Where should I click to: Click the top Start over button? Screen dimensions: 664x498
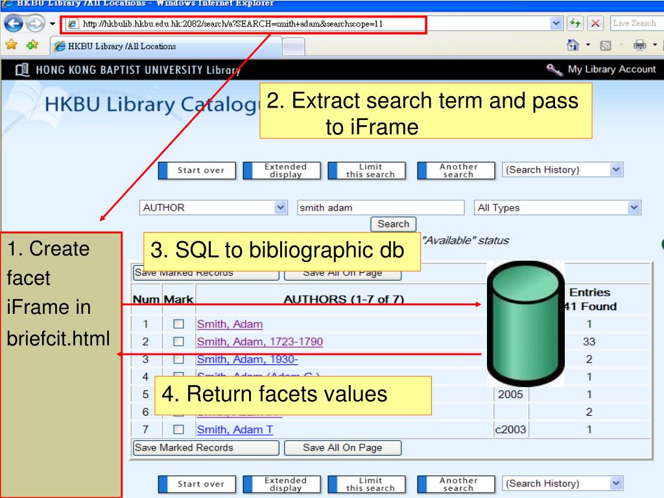point(197,171)
